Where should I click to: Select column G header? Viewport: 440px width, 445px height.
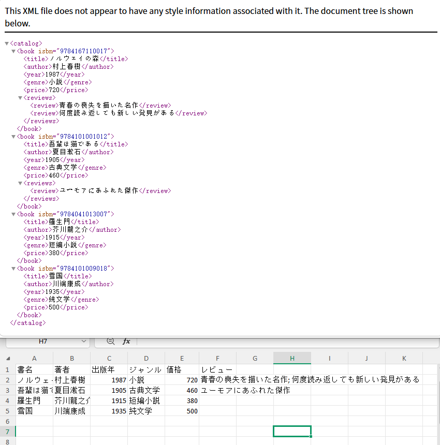tap(255, 359)
